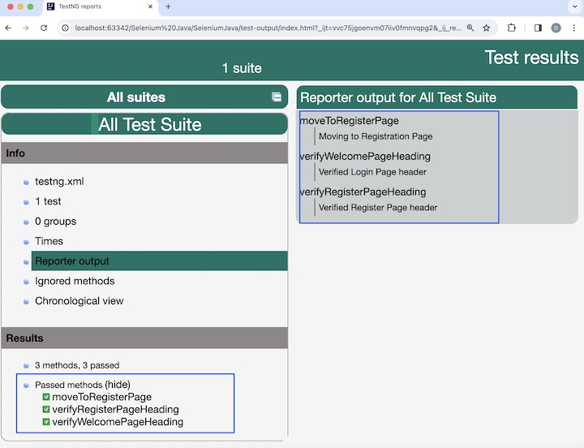Select the Ignored methods entry

coord(75,281)
